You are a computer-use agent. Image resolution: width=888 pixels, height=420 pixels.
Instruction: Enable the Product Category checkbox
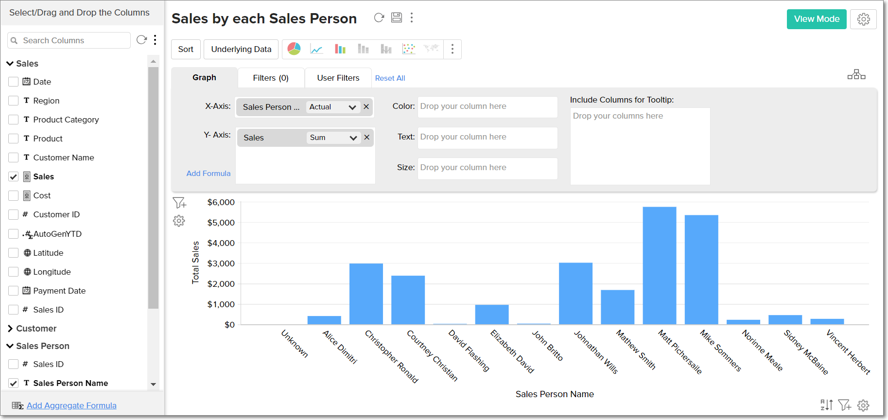tap(14, 120)
